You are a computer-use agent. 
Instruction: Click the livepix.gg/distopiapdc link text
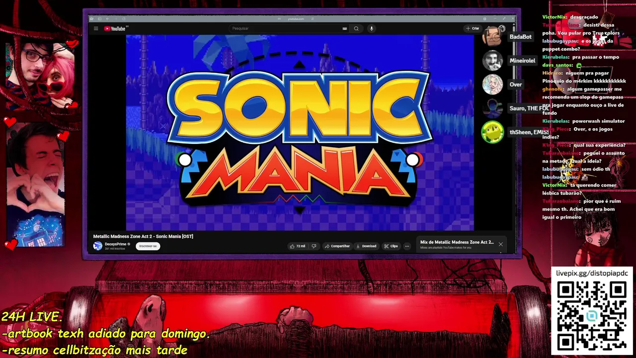591,273
